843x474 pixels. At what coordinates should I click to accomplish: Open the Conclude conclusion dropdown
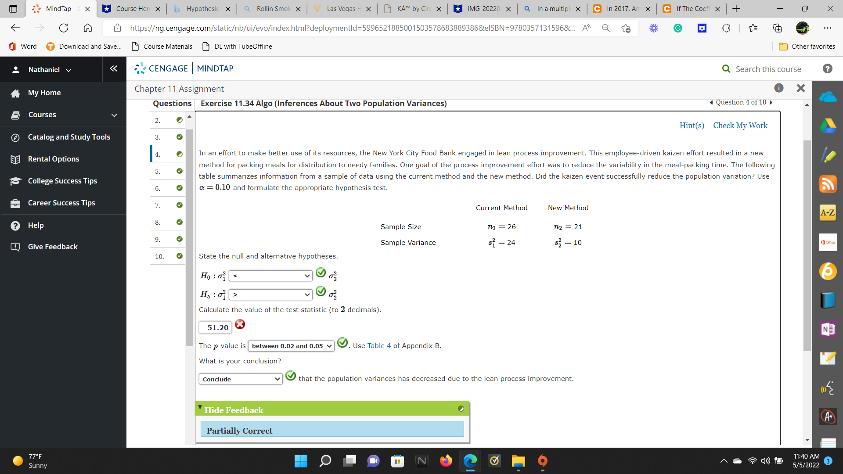tap(240, 379)
